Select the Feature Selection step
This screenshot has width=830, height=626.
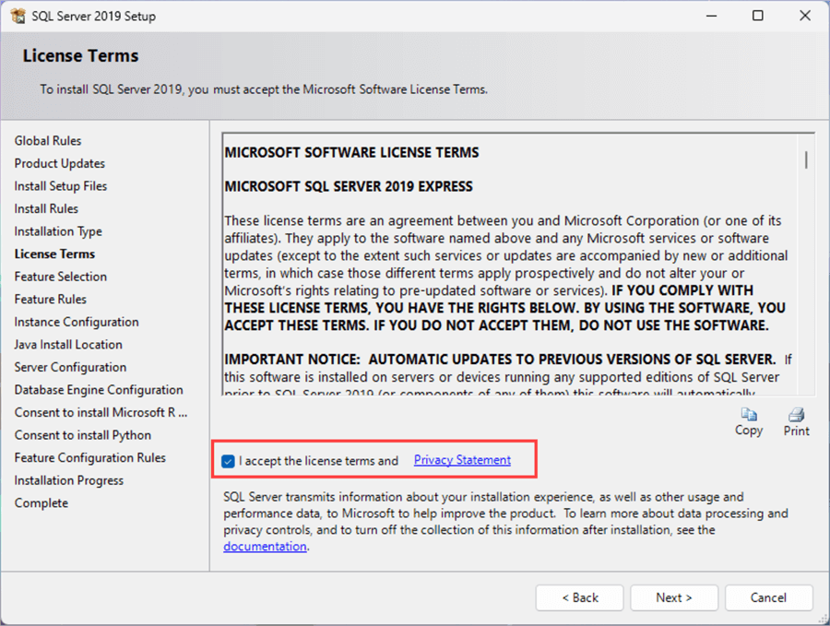60,277
